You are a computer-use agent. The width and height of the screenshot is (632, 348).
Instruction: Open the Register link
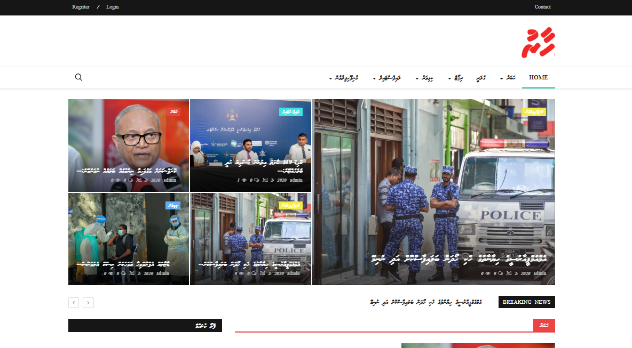point(81,7)
